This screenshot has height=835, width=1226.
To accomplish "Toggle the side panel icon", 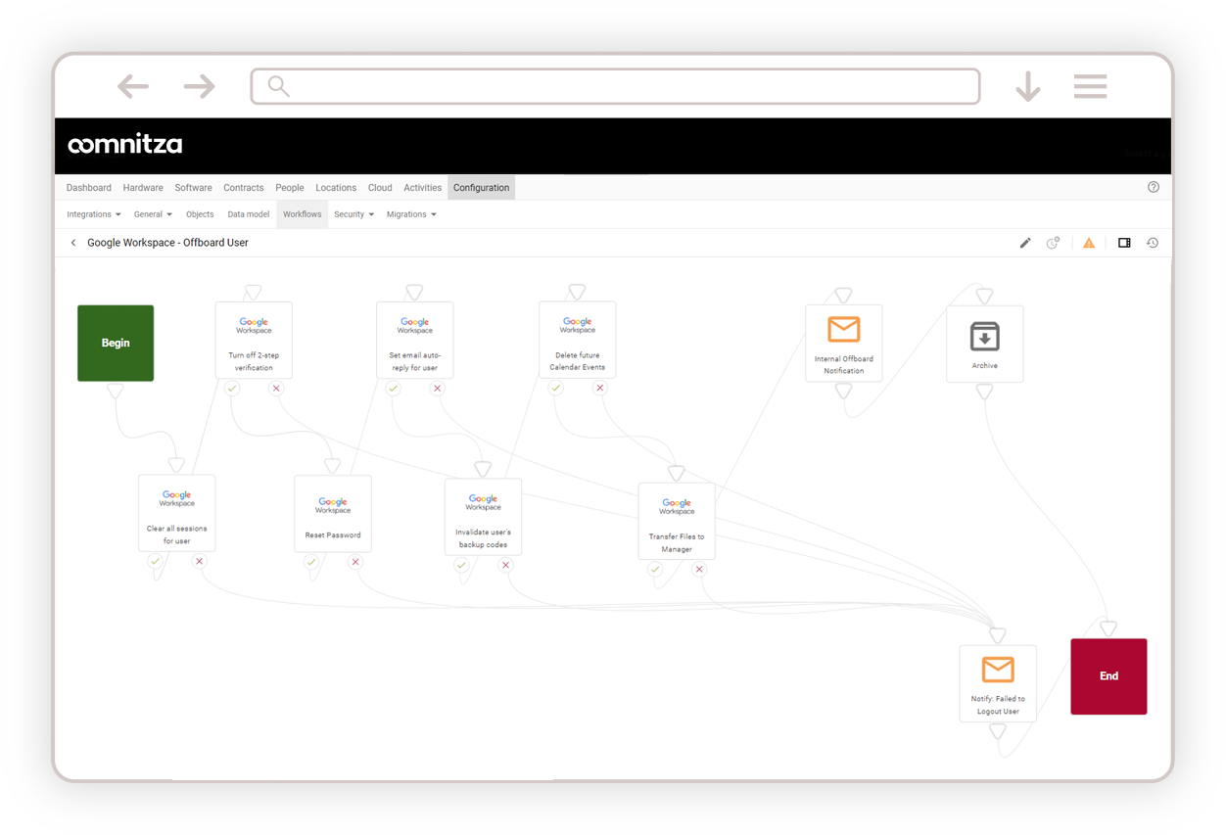I will point(1124,243).
